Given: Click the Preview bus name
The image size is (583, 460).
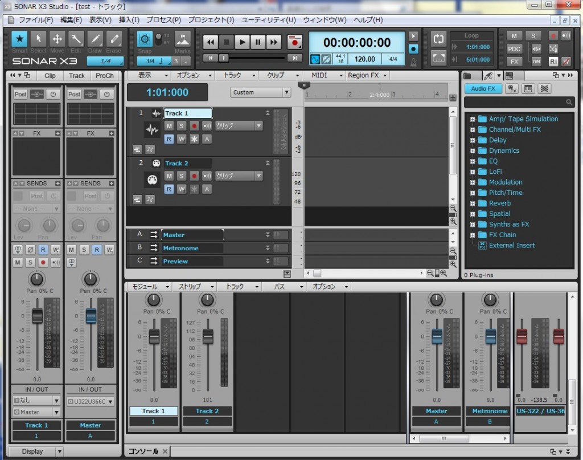Looking at the screenshot, I should coord(175,261).
